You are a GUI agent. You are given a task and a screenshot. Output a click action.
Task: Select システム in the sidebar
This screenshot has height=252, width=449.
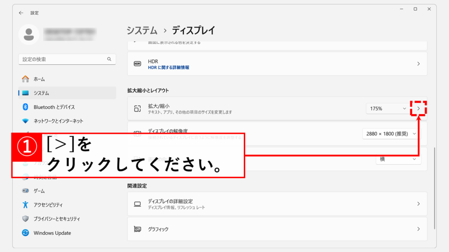[x=41, y=93]
